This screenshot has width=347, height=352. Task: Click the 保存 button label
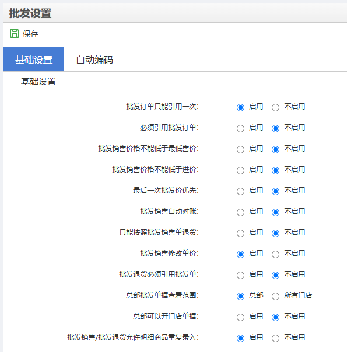pos(30,34)
